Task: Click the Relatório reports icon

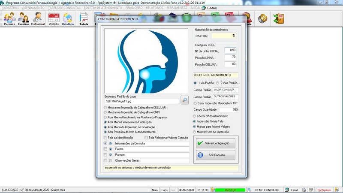Action: tap(68, 19)
